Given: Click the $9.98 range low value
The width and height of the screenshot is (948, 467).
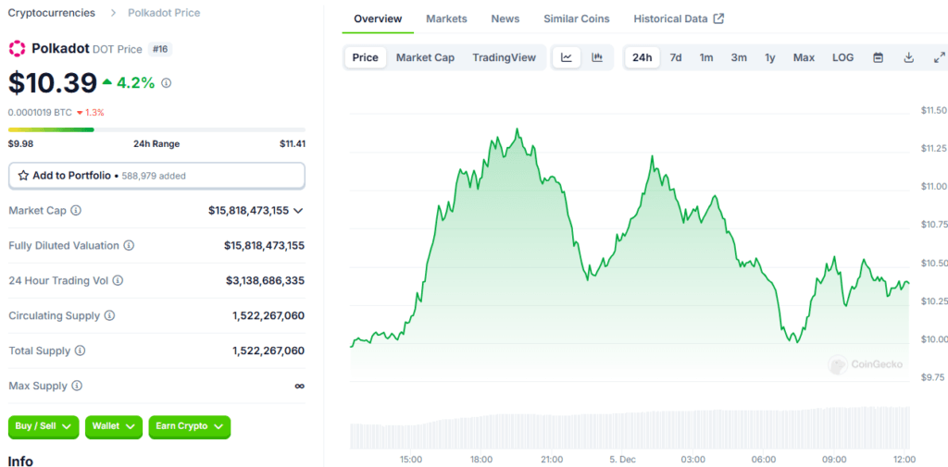Looking at the screenshot, I should tap(20, 143).
